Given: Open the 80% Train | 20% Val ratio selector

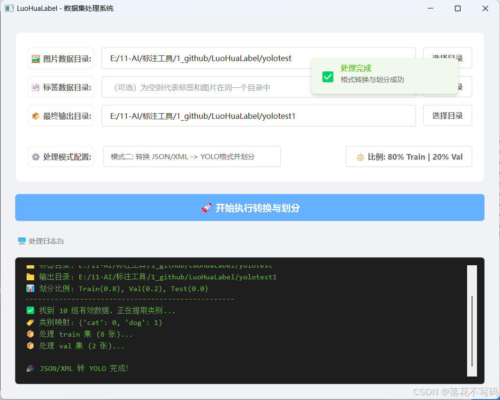Looking at the screenshot, I should [x=408, y=157].
